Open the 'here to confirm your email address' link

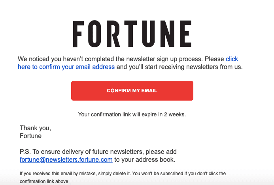pos(66,67)
